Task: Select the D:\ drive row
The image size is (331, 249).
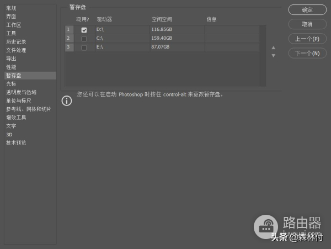Action: pyautogui.click(x=162, y=30)
